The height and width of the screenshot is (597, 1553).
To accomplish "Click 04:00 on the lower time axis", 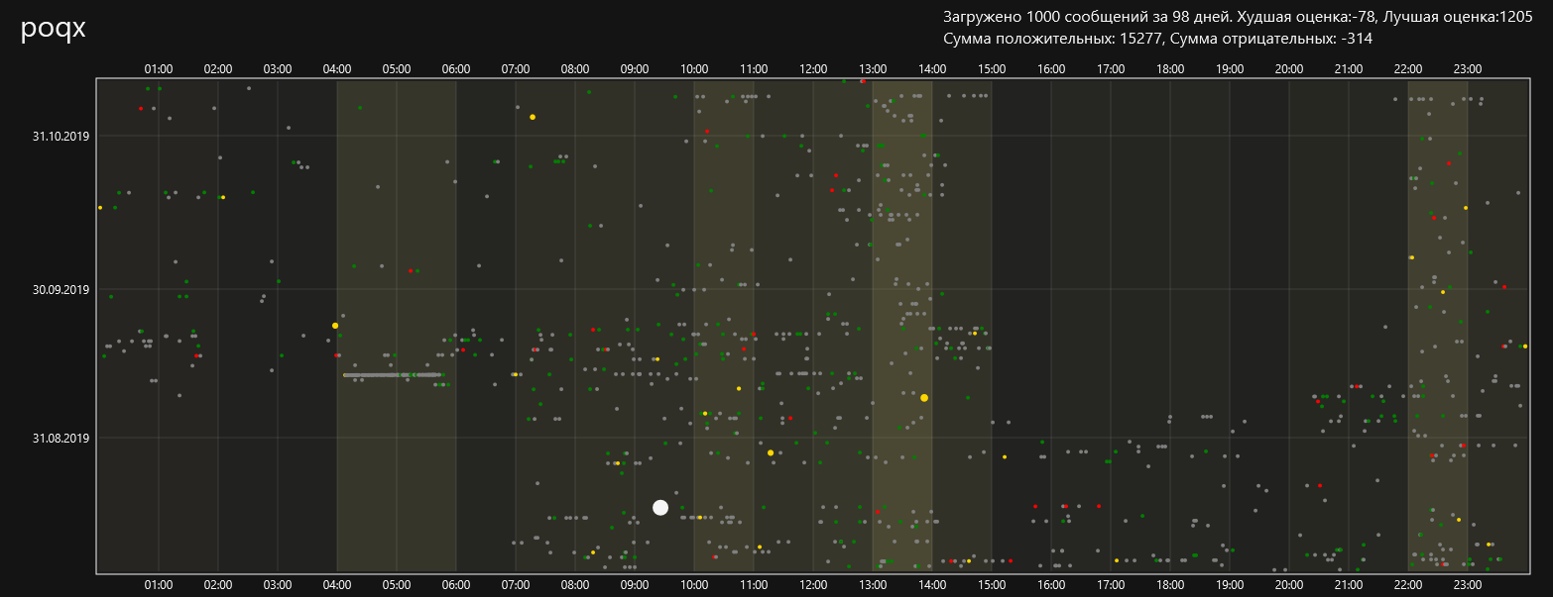I will [337, 585].
